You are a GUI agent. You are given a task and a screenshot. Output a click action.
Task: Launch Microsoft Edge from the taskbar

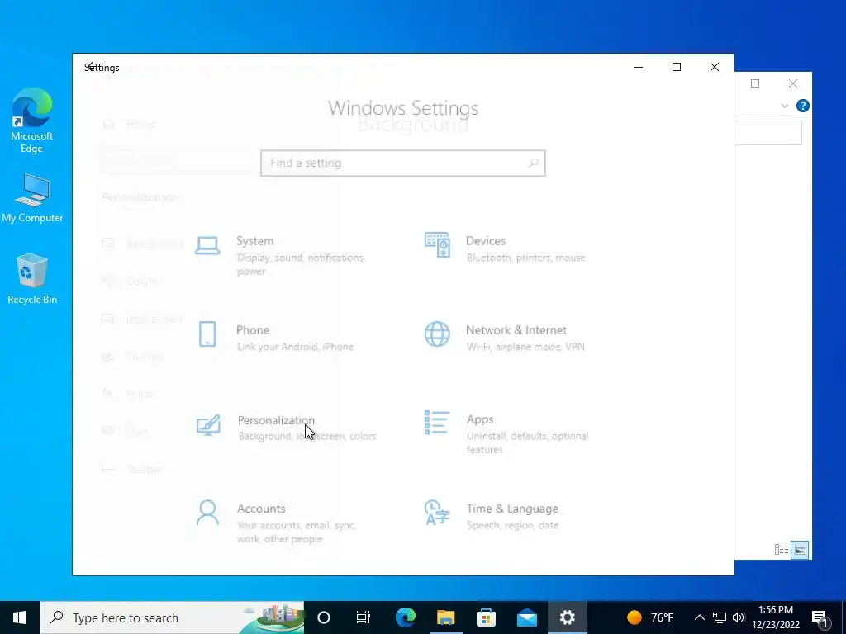coord(405,617)
